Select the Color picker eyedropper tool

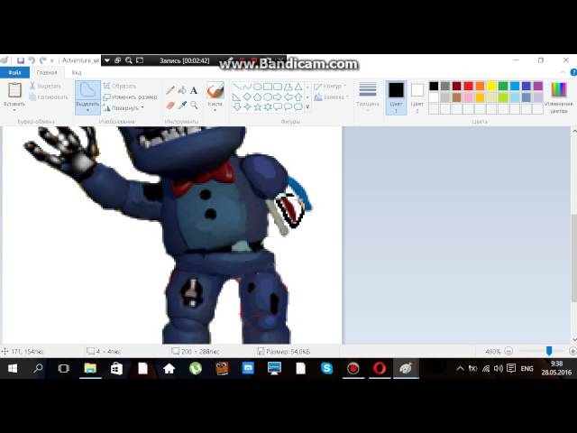click(182, 106)
